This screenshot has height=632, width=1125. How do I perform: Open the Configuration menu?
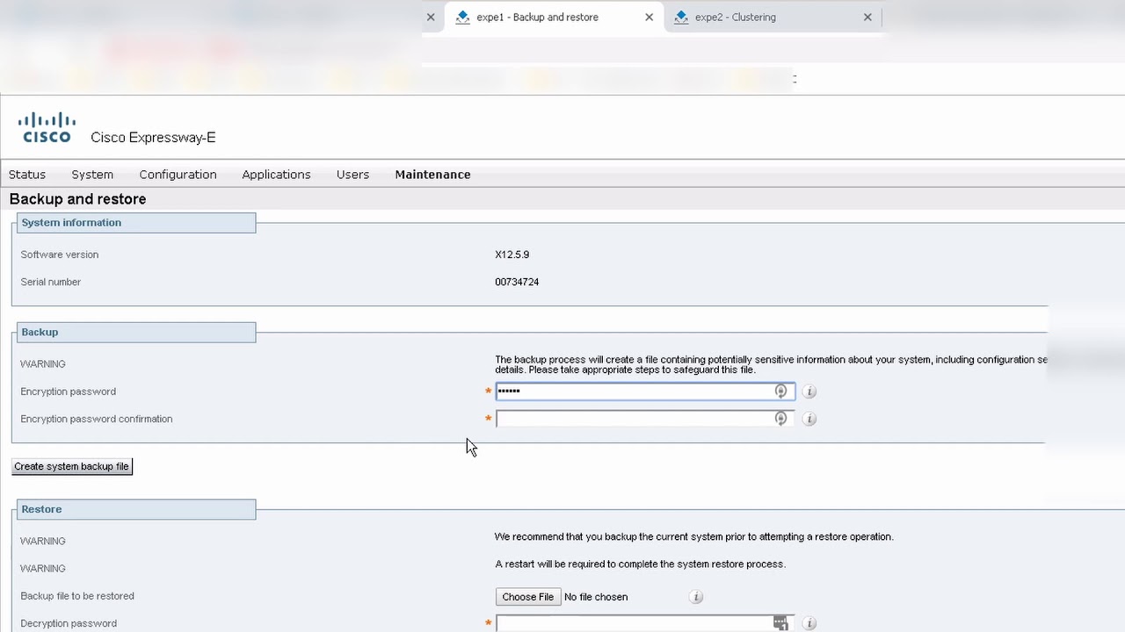(x=178, y=175)
